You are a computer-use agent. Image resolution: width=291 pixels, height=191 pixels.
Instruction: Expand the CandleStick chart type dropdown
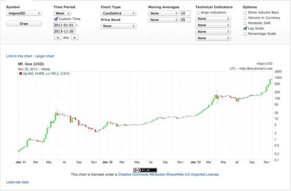(x=118, y=13)
